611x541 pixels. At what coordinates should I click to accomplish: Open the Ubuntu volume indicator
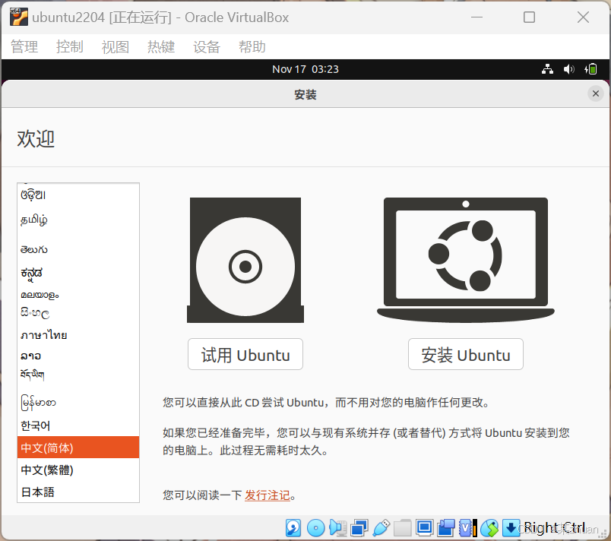coord(569,69)
